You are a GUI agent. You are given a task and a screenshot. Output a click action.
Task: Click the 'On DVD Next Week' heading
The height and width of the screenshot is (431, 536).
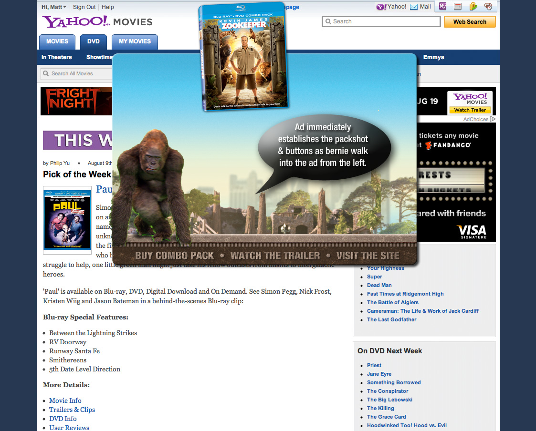pos(389,351)
